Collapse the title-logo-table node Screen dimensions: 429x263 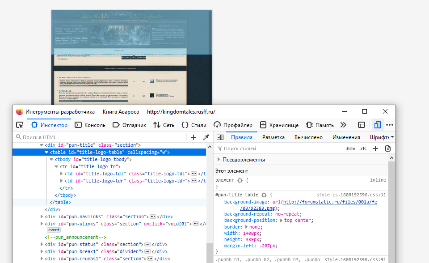click(x=46, y=153)
